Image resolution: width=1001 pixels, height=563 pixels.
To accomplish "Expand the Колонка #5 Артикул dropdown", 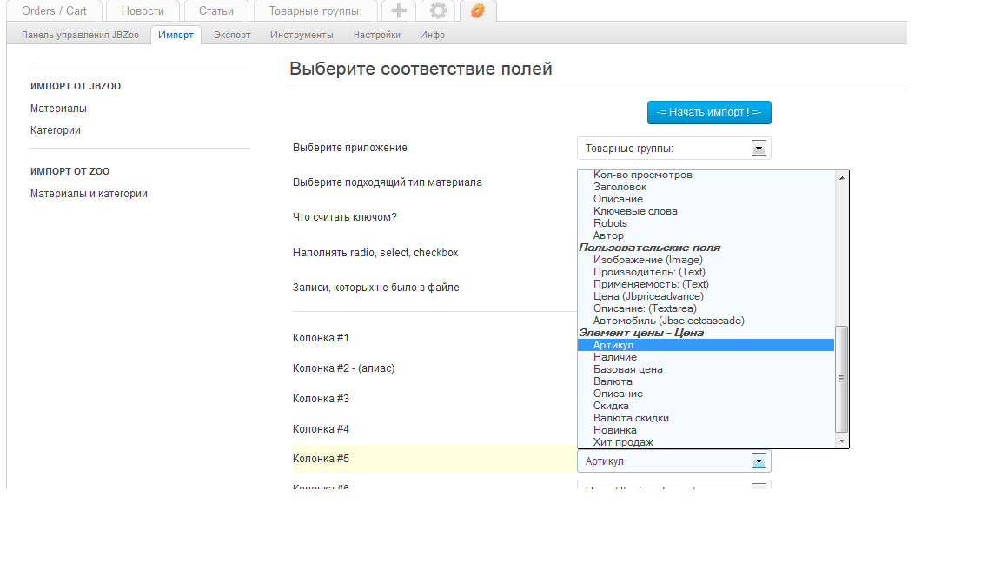I will click(759, 461).
